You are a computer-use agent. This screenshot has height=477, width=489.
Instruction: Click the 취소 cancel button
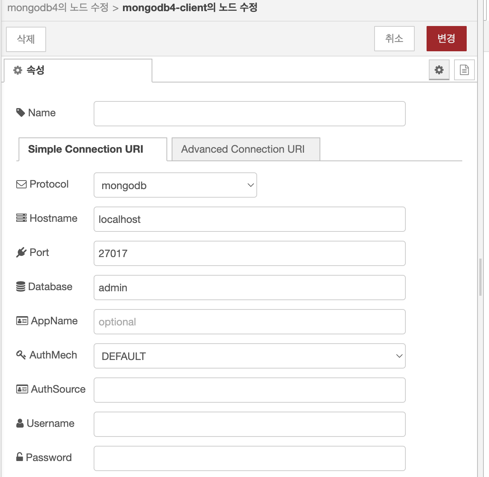click(394, 38)
